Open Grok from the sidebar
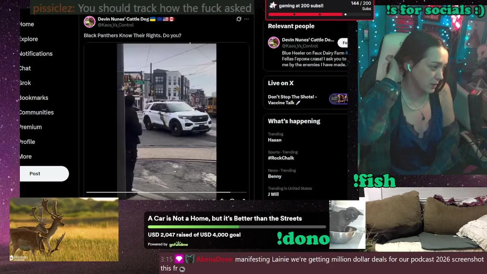Screen dimensions: 487x274 tap(25, 83)
